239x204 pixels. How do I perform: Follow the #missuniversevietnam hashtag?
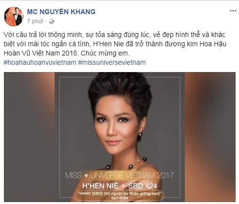112,62
